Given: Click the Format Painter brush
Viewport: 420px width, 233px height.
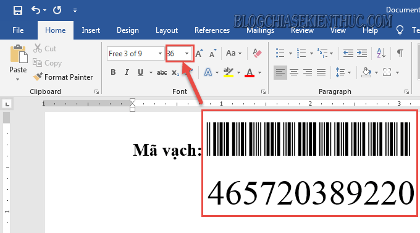Looking at the screenshot, I should [x=38, y=77].
